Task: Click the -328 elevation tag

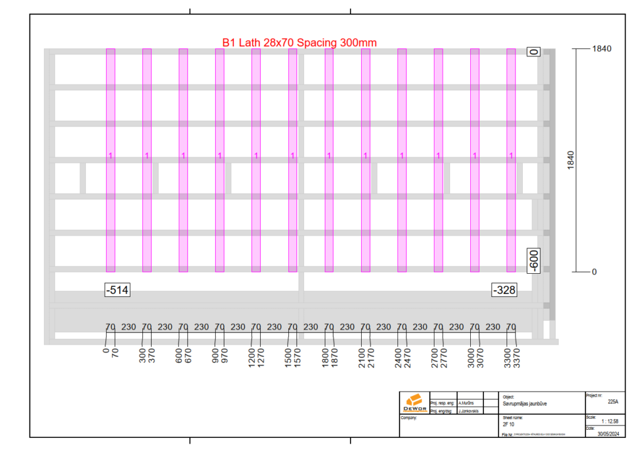Action: 504,289
